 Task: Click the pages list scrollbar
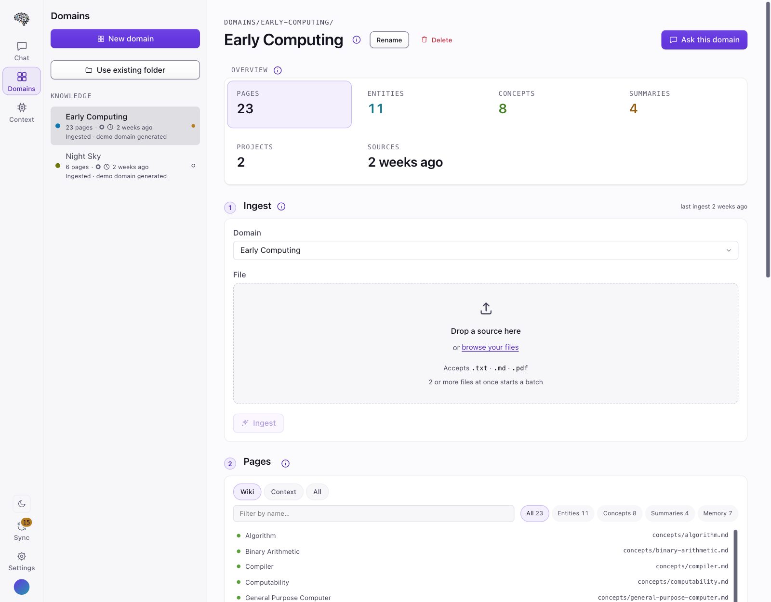(x=736, y=566)
